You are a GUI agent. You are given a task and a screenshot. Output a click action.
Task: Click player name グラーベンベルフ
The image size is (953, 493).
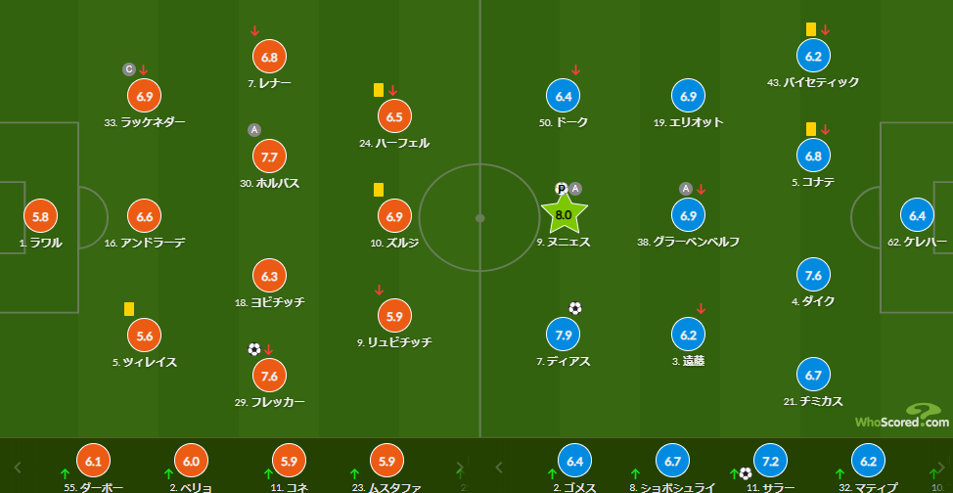pos(696,242)
